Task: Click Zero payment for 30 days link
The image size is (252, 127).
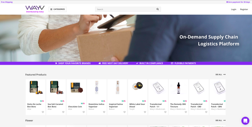Action: [x=238, y=2]
